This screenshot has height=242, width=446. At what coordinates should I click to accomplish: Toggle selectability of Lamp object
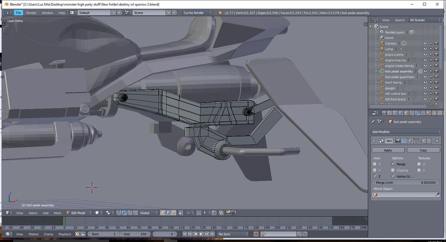[431, 49]
